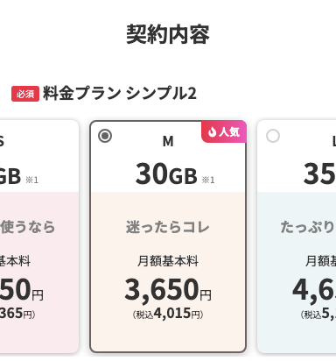
Task: Click the L plan monthly price
Action: tap(314, 290)
